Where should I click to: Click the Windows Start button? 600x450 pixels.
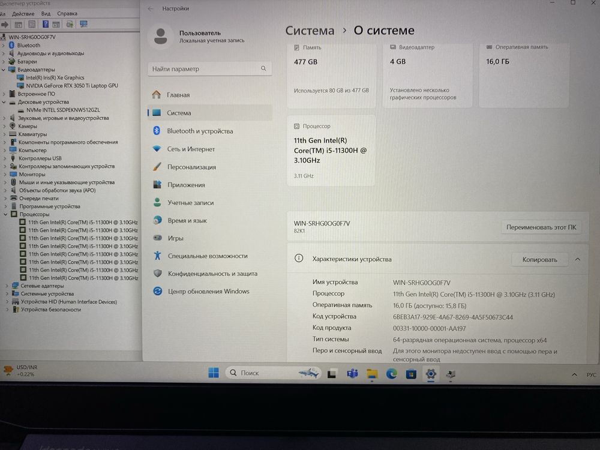tap(214, 373)
